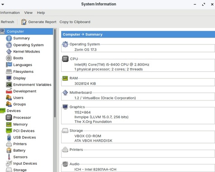Click the RAM module icon in summary pane
The height and width of the screenshot is (172, 215).
[65, 78]
